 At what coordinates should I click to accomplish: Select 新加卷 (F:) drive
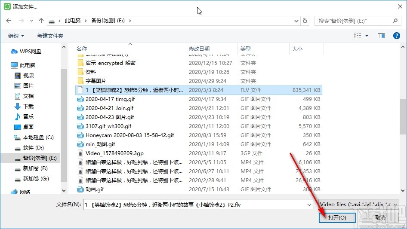[x=31, y=168]
